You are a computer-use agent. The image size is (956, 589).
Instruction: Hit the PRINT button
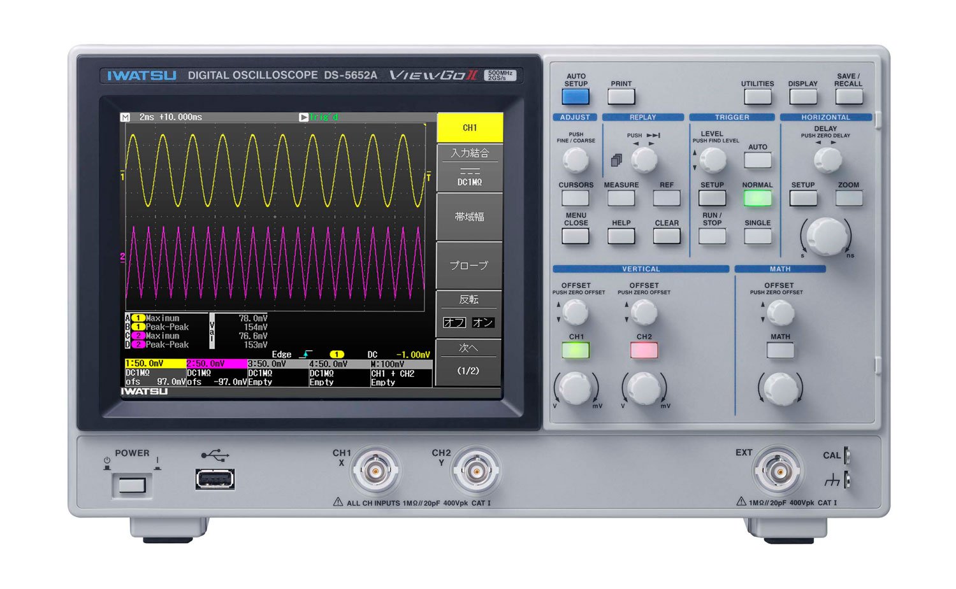pos(621,96)
